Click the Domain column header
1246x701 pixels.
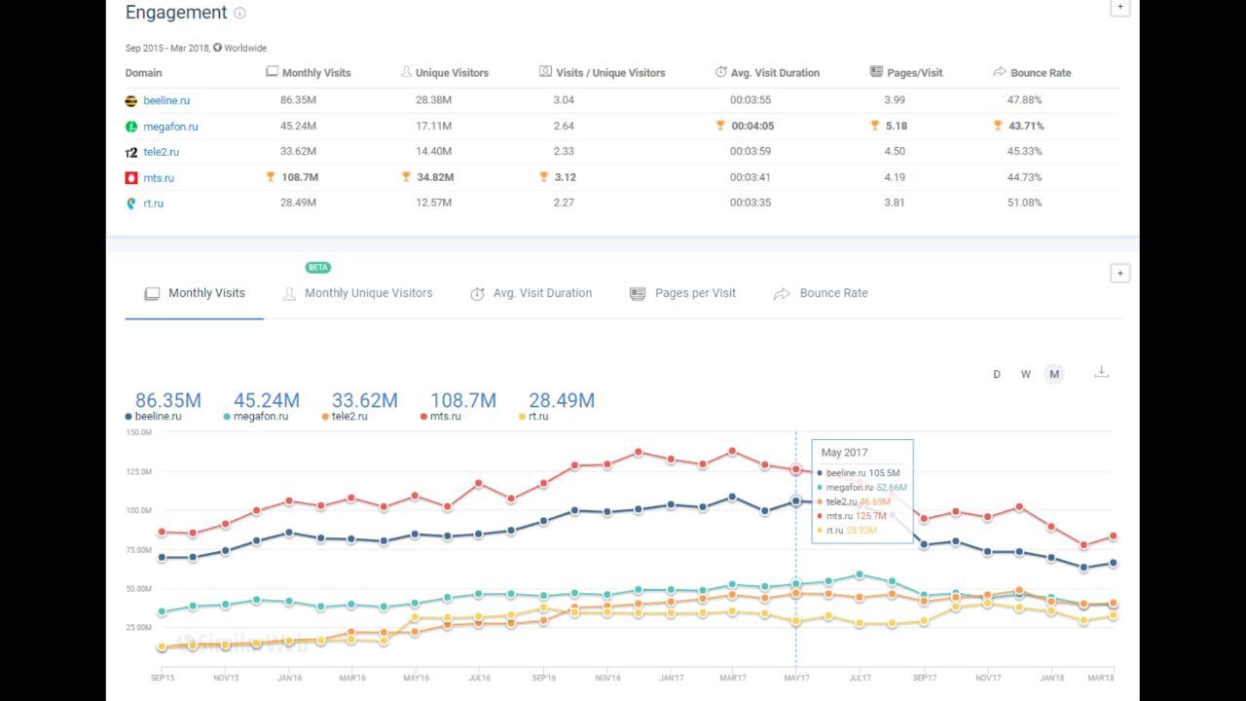tap(144, 73)
